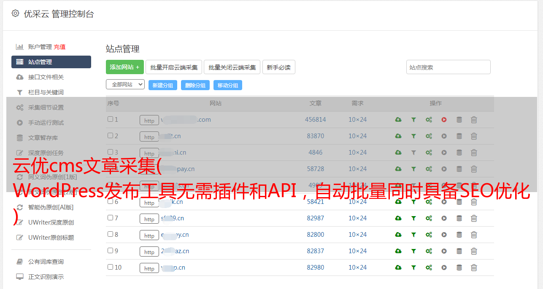This screenshot has height=289, width=543.
Task: Check the box for site 10
Action: (110, 267)
